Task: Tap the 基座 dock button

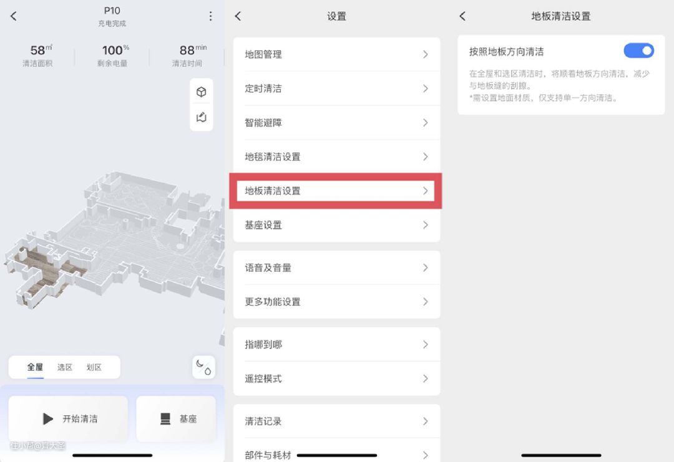Action: pyautogui.click(x=177, y=419)
